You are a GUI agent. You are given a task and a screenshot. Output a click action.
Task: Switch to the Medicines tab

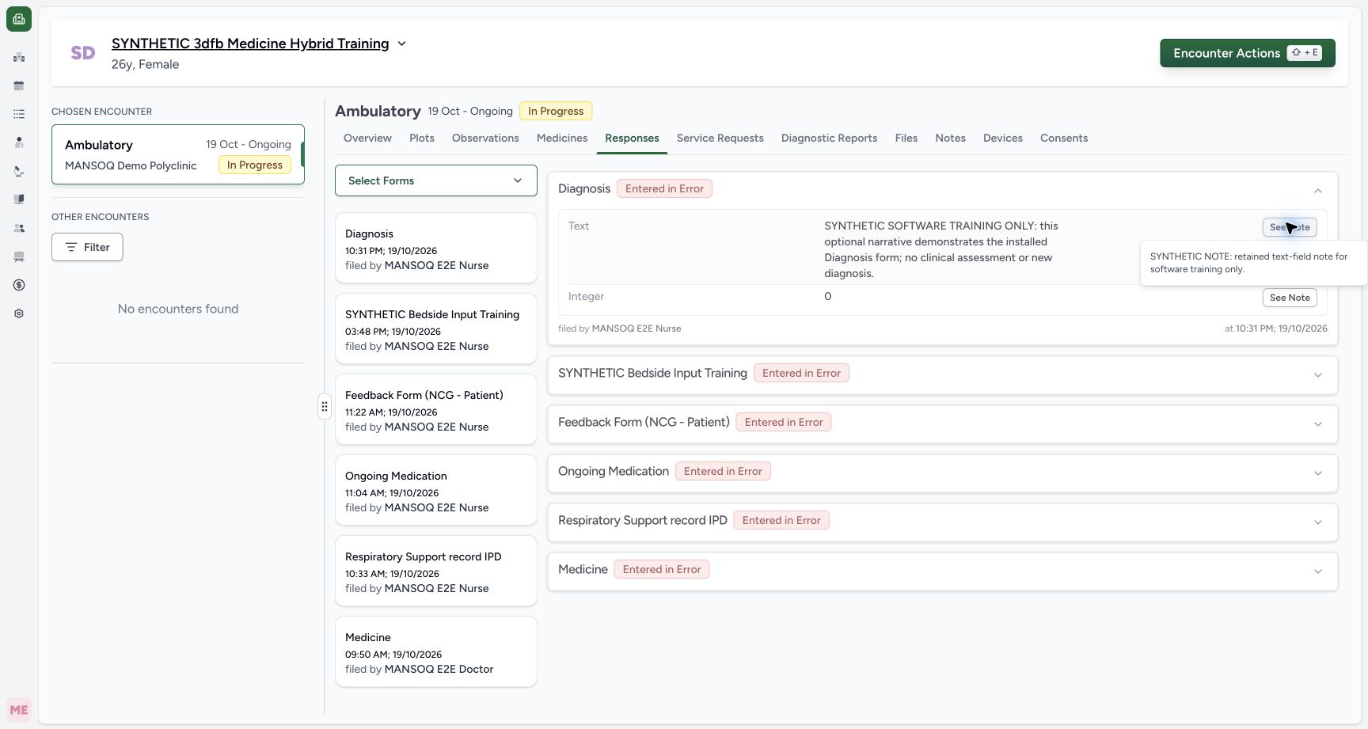pyautogui.click(x=562, y=138)
